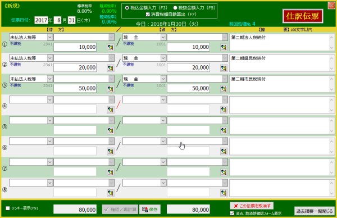Click the calculator icon on row 8 credit side
The image size is (337, 218).
(224, 193)
